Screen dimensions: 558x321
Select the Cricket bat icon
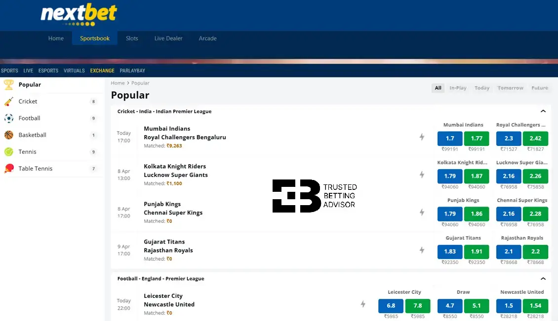pos(9,101)
